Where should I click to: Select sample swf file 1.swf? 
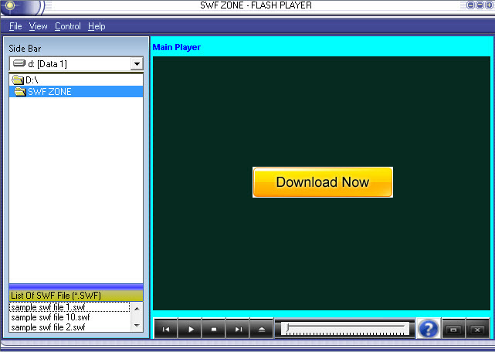(70, 307)
